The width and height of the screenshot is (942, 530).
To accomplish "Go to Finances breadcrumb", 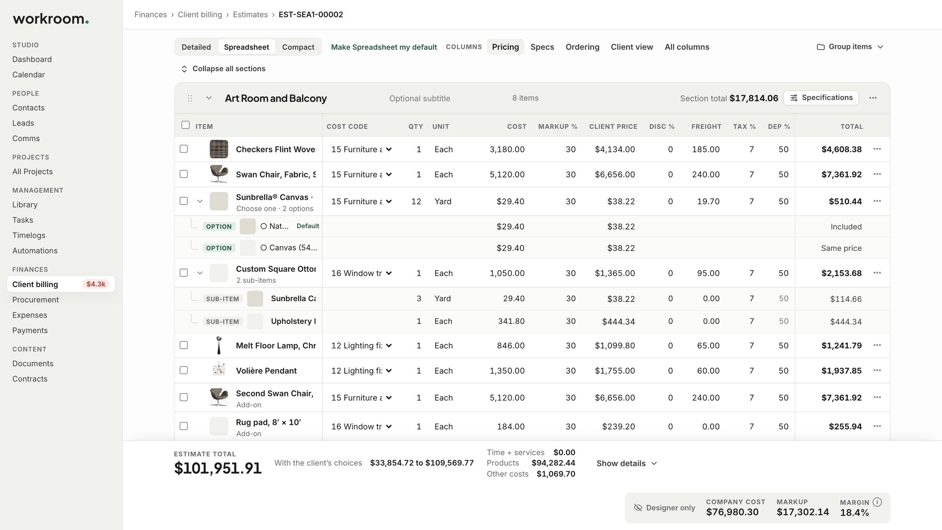I will tap(151, 15).
